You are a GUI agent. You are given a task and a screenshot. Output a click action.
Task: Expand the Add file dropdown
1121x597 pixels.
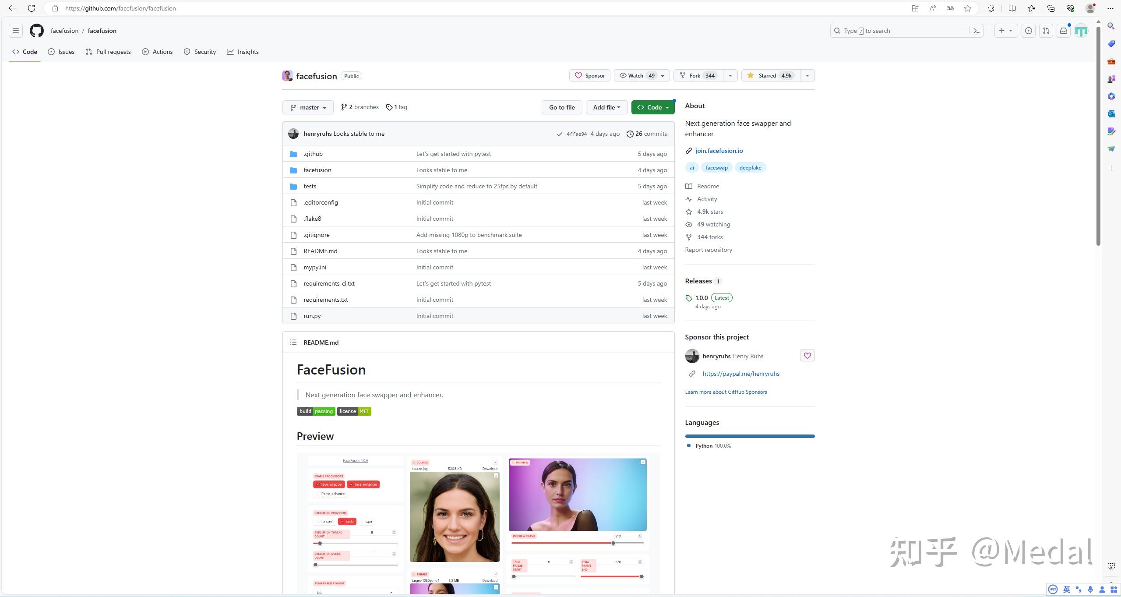pos(606,107)
